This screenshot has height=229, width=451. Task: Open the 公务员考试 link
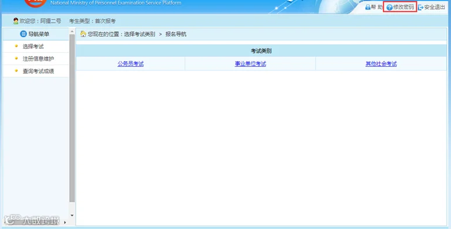[130, 64]
